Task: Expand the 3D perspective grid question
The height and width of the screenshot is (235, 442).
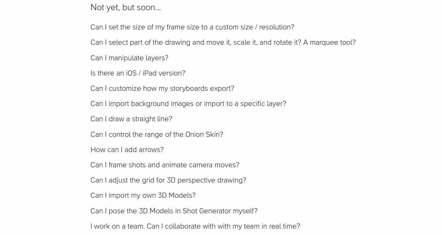Action: tap(168, 180)
